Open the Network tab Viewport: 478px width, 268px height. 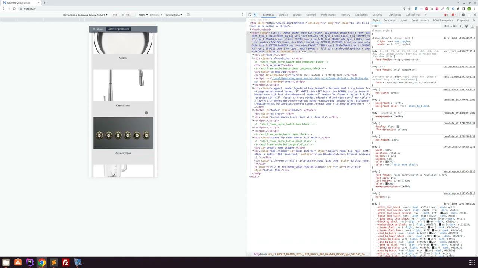[x=311, y=15]
